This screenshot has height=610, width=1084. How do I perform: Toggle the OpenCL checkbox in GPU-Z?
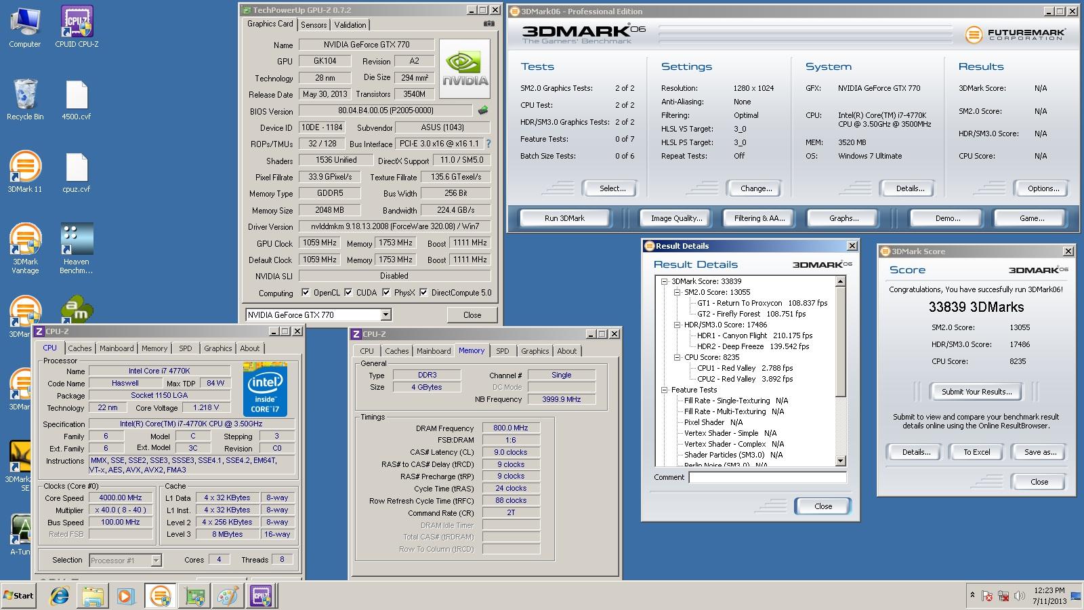pyautogui.click(x=306, y=293)
